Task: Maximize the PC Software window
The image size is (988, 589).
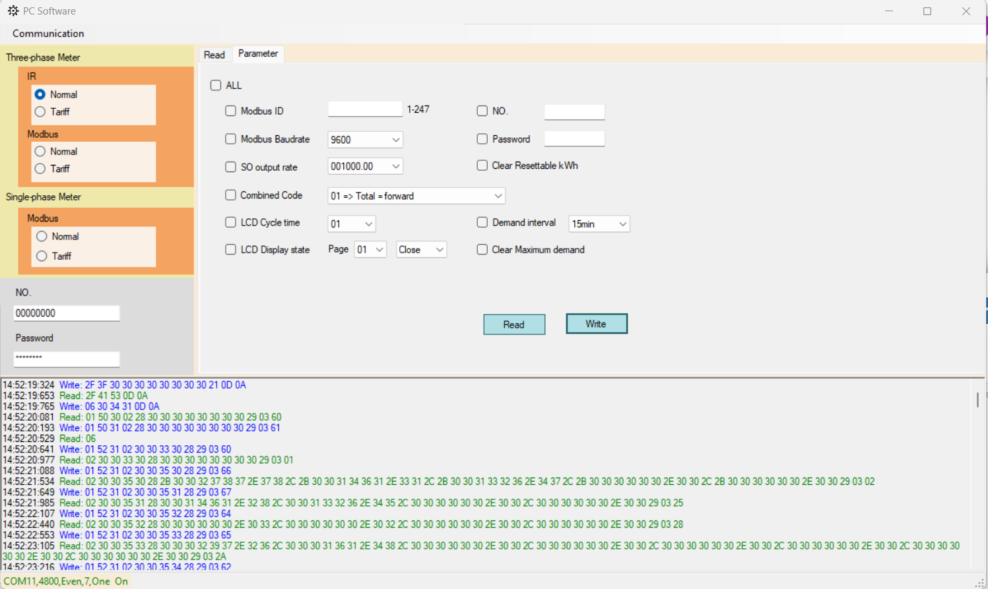Action: click(927, 11)
